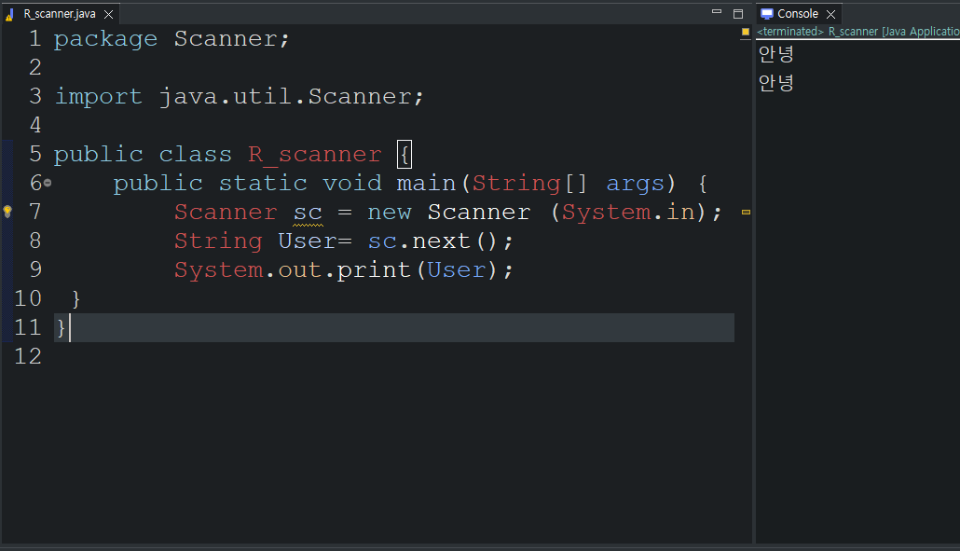Click line number 12 in the gutter

pyautogui.click(x=28, y=356)
